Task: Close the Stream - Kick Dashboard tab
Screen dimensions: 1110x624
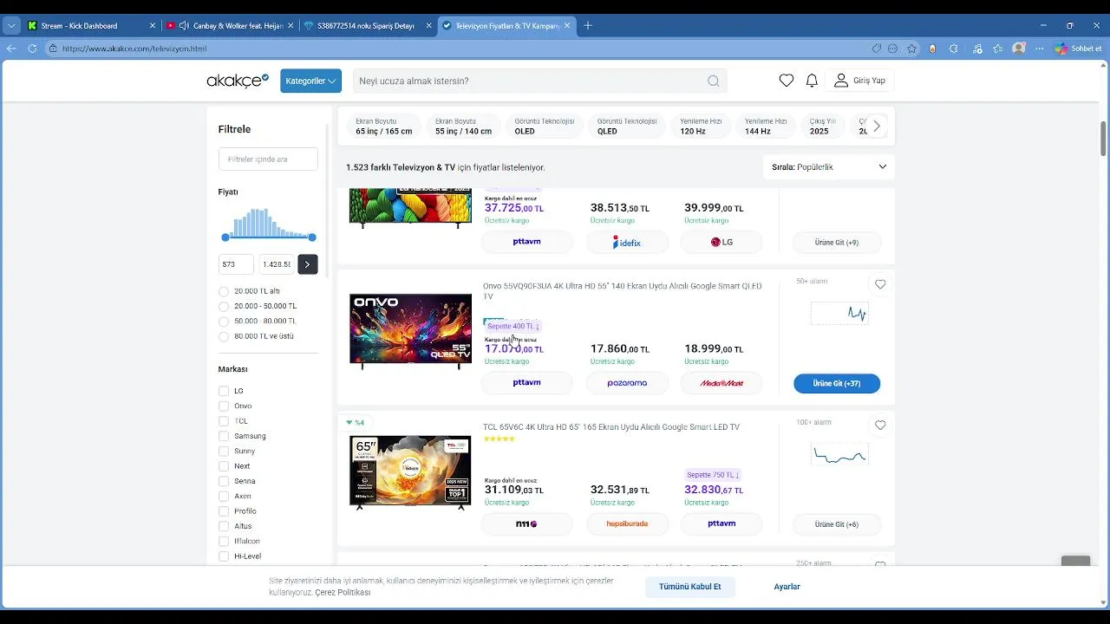Action: [153, 26]
